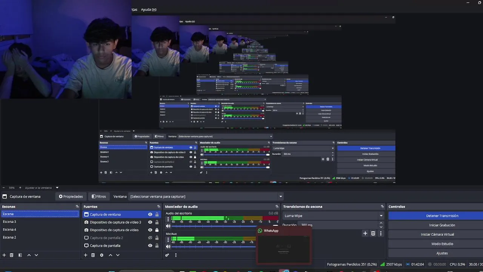Hide the Captura de ventana source

click(x=150, y=215)
